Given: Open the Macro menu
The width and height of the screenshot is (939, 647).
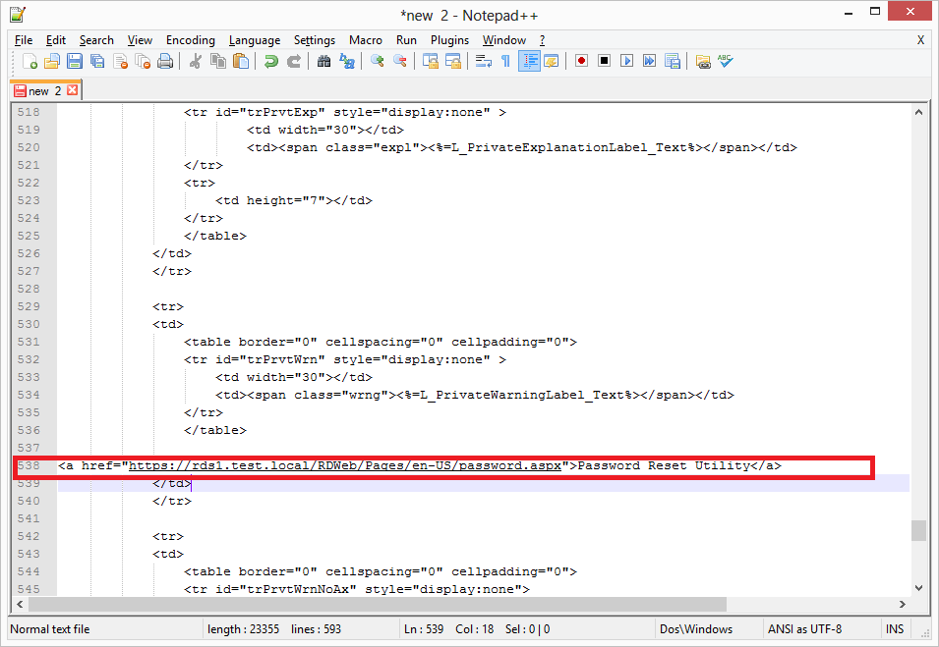Looking at the screenshot, I should point(366,40).
